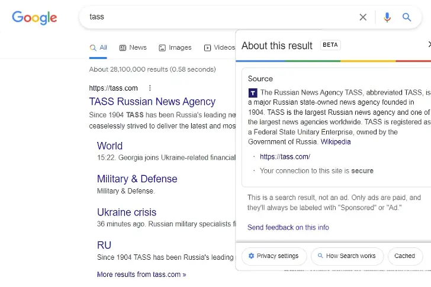Open the TASS Russian News Agency result

pos(152,102)
